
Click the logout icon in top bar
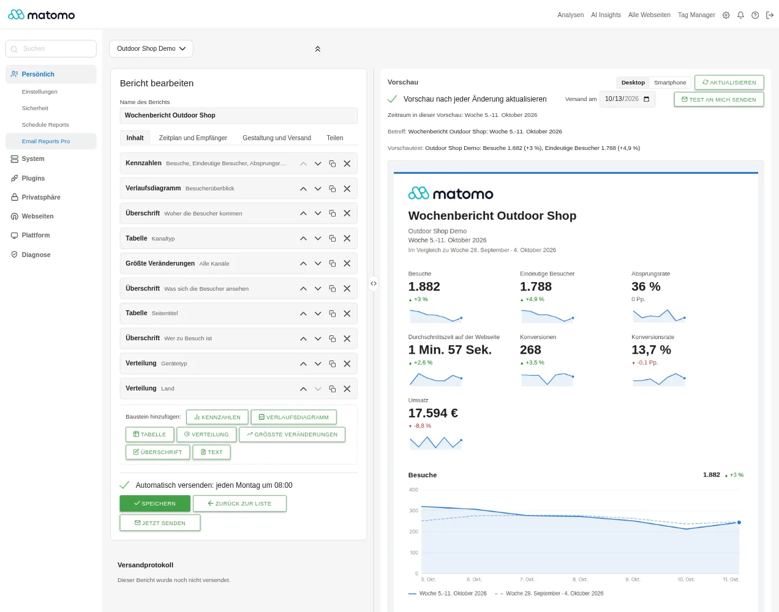coord(770,15)
